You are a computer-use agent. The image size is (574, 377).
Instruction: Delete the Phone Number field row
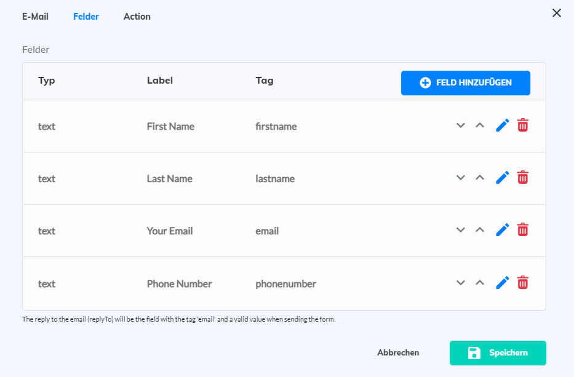tap(522, 283)
